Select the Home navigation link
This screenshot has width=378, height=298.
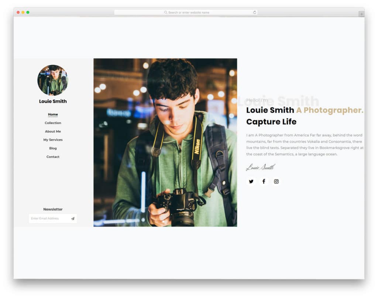tap(53, 114)
